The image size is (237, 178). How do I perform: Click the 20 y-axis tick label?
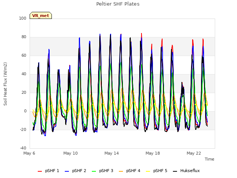coord(24,92)
